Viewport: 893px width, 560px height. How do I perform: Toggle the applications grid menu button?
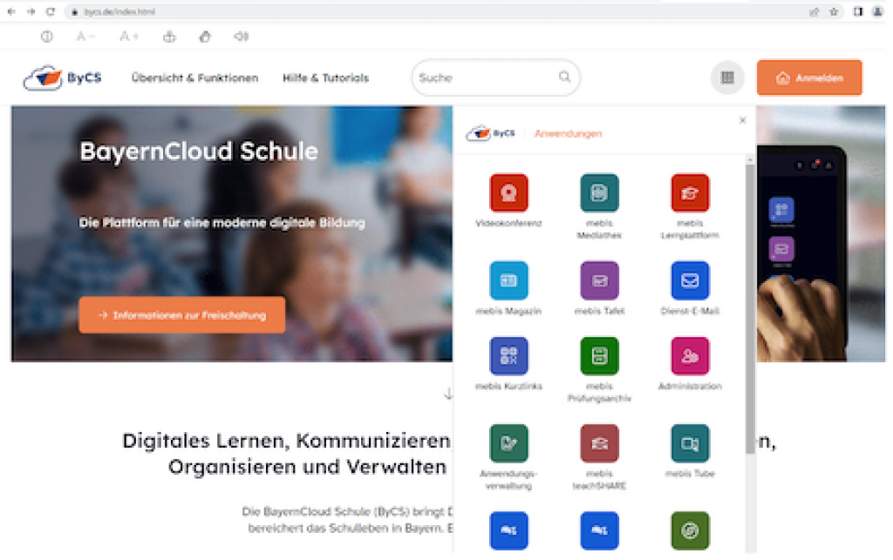tap(727, 78)
